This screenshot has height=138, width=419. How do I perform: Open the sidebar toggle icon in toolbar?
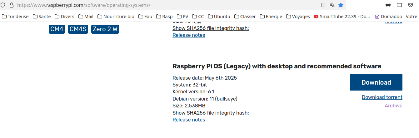(399, 5)
